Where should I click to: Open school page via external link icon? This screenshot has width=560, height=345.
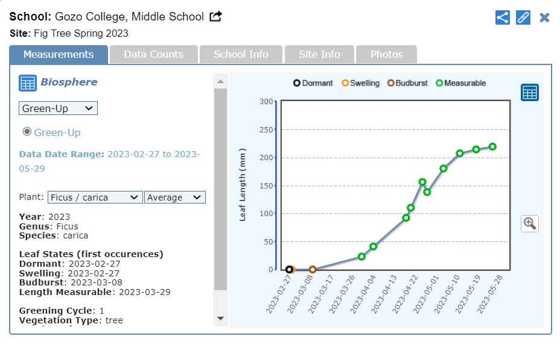point(215,17)
